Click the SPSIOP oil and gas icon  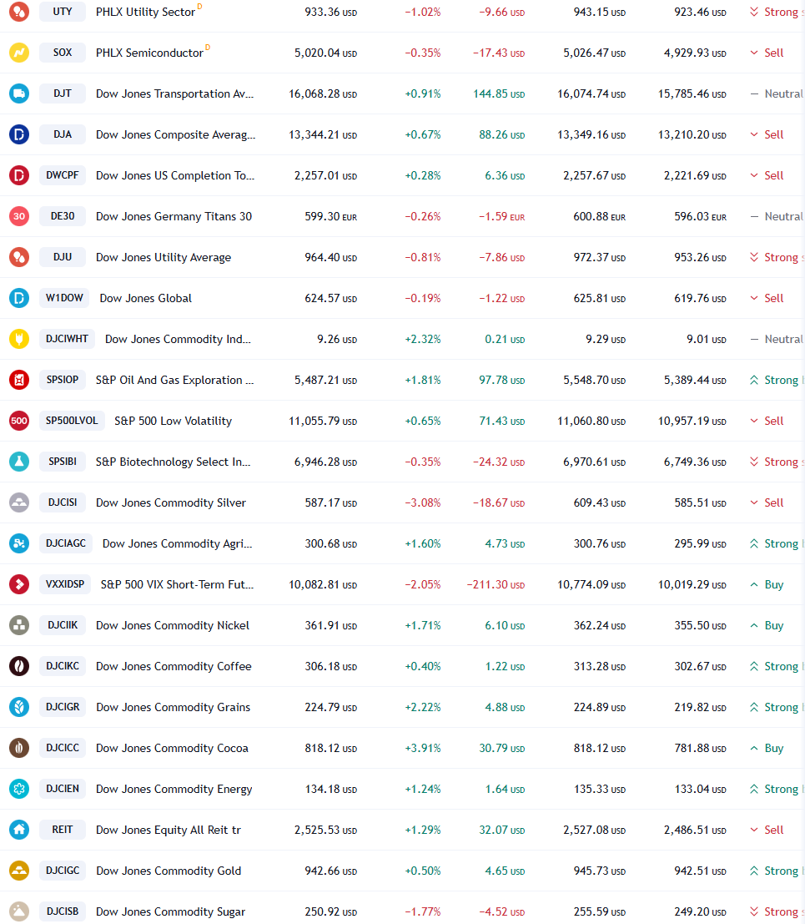tap(19, 380)
